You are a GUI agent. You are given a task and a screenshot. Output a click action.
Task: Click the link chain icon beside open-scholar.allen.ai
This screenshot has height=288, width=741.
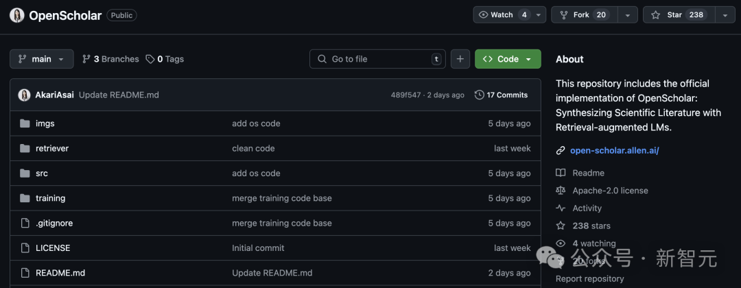click(x=561, y=151)
